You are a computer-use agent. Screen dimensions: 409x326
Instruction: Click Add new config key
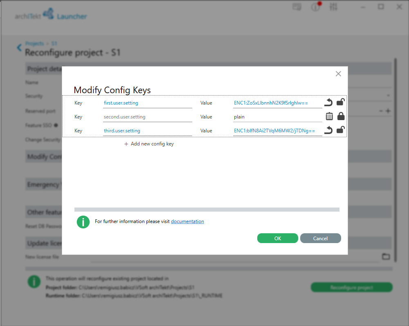(149, 144)
